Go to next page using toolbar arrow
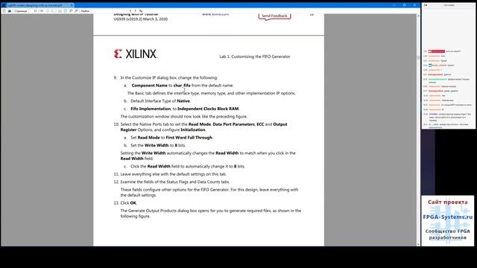Screen dimensions: 477x268 coord(53,11)
